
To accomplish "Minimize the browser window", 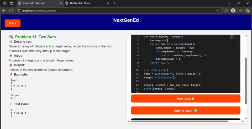I will 229,3.
